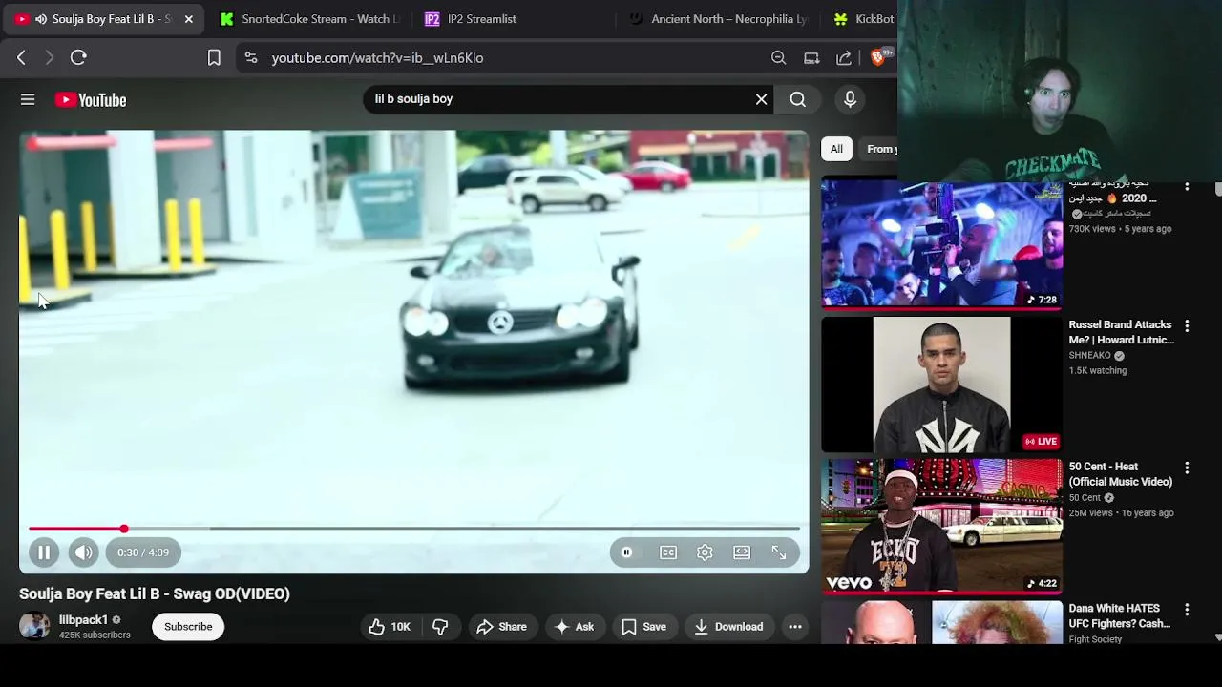1222x687 pixels.
Task: Switch to theater mode
Action: click(742, 552)
